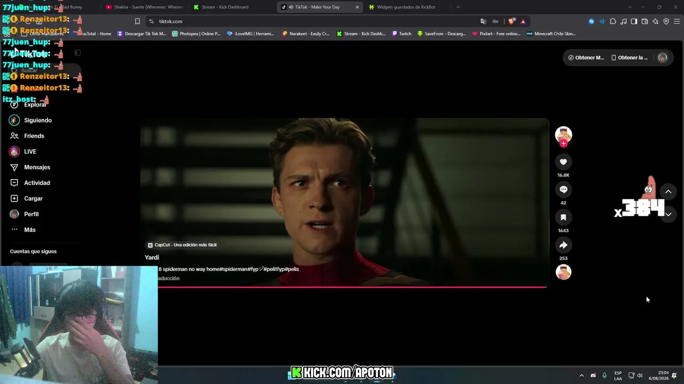Open the Brave Shields lion icon
Viewport: 684px width, 384px height.
pos(511,21)
